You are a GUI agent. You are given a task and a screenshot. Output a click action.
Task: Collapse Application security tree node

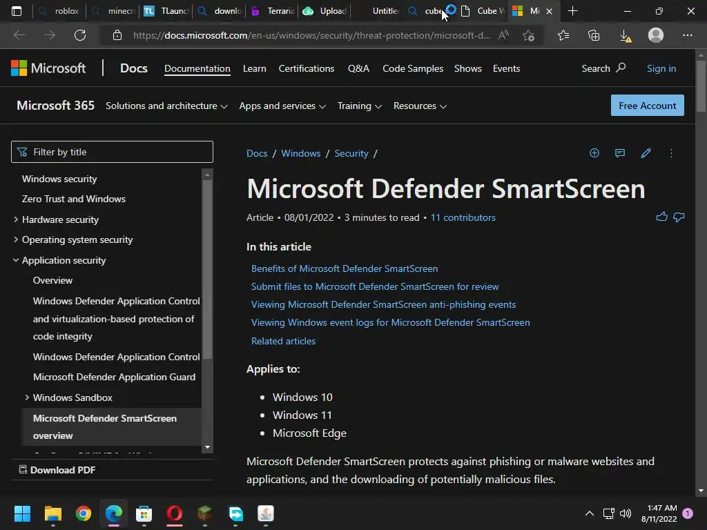tap(16, 260)
